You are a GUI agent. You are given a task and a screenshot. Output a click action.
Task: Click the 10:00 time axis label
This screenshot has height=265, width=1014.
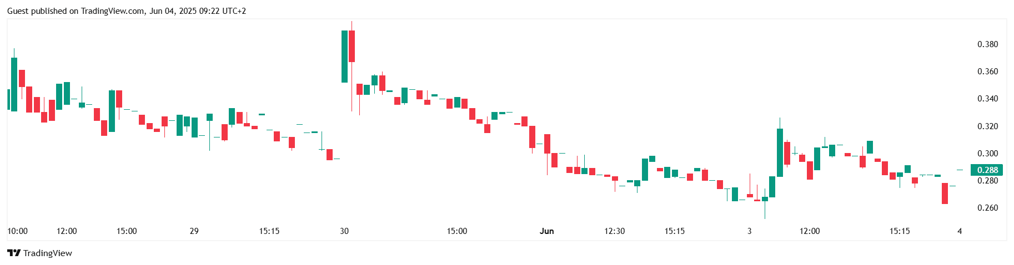point(17,231)
